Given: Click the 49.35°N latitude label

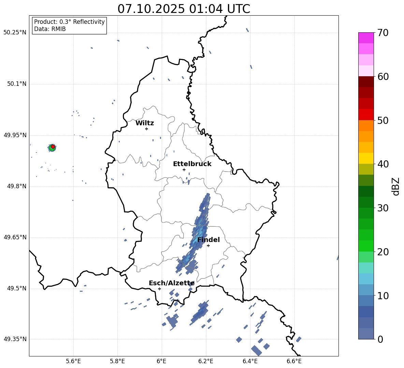Looking at the screenshot, I should coord(15,339).
